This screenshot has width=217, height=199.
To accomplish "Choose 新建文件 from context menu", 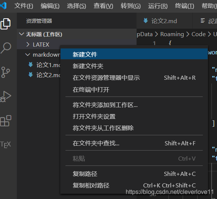I will (x=134, y=54).
